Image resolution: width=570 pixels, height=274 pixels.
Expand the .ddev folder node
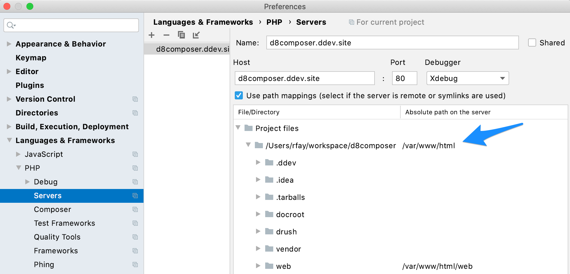(x=257, y=162)
